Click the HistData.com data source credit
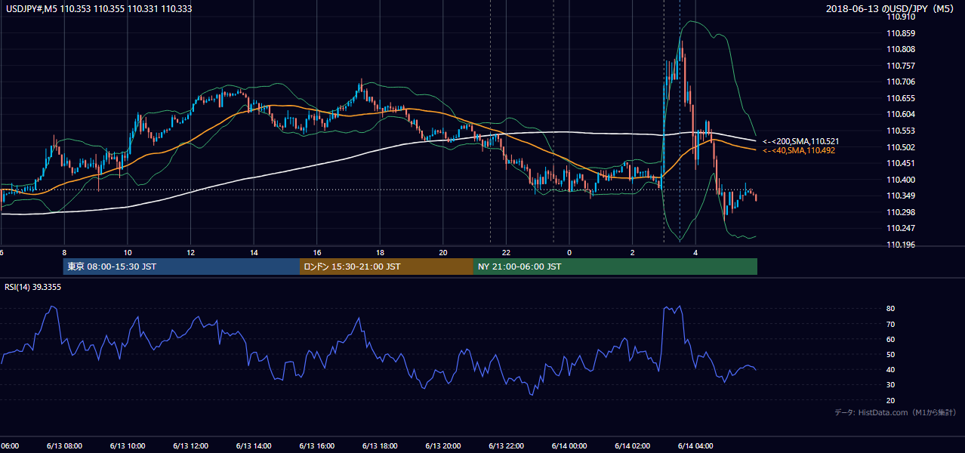The width and height of the screenshot is (965, 453). click(x=895, y=412)
